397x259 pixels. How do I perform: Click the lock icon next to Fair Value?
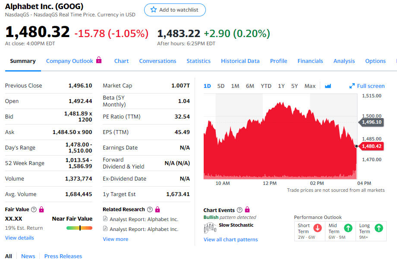click(41, 209)
